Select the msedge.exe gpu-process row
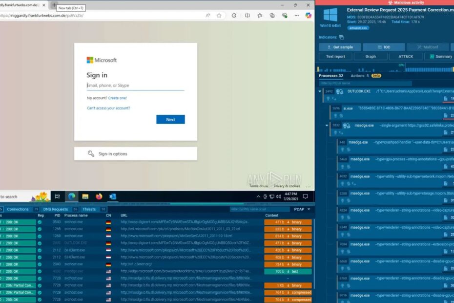The image size is (454, 303). 395,163
